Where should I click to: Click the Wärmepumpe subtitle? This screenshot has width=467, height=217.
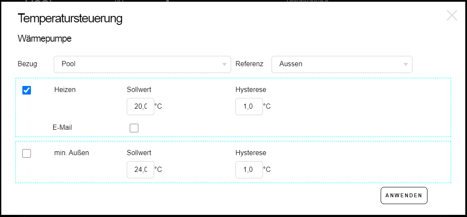point(45,39)
